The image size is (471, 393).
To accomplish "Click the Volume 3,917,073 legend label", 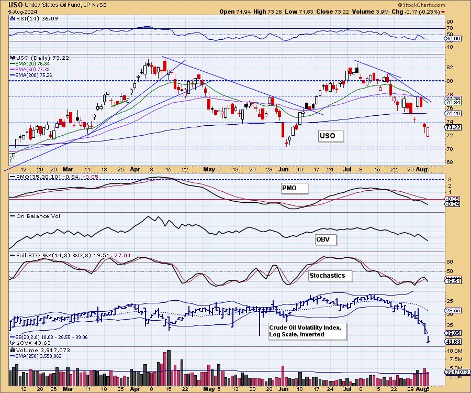I will (x=43, y=350).
